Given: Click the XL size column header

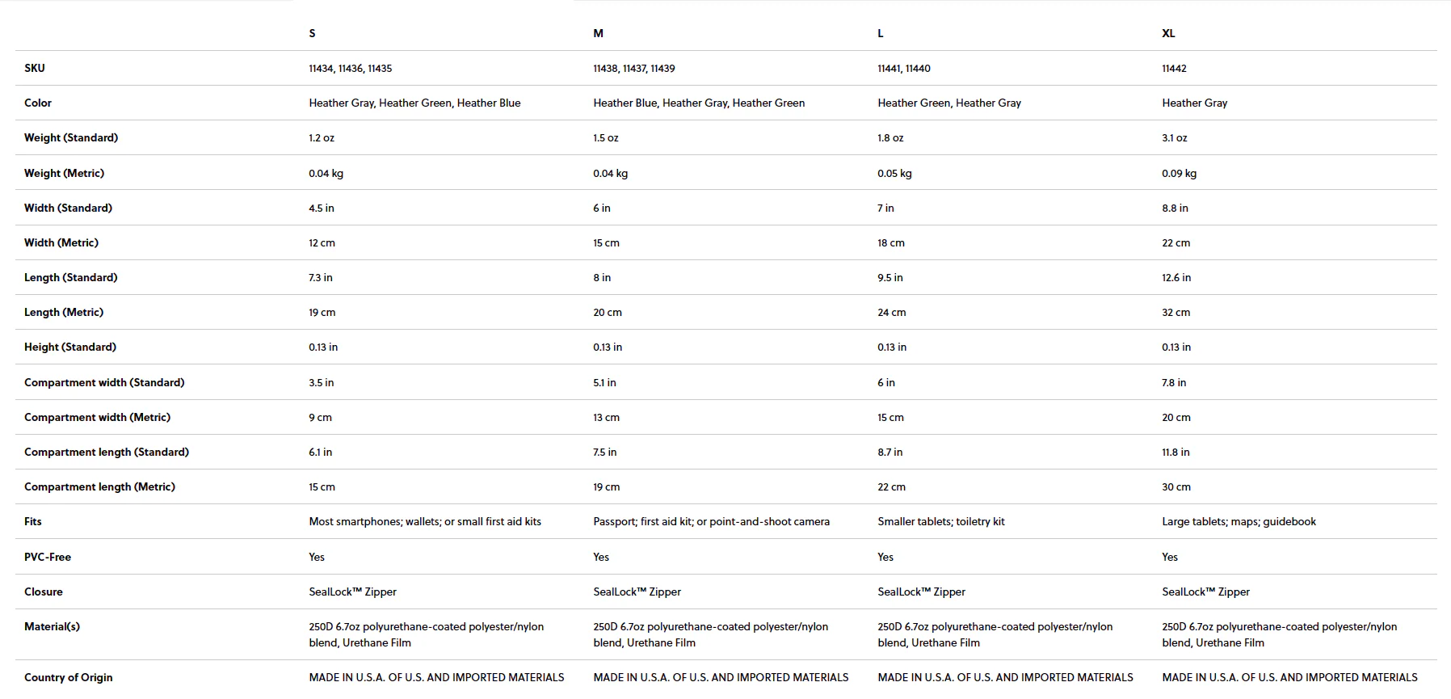Looking at the screenshot, I should (x=1168, y=33).
